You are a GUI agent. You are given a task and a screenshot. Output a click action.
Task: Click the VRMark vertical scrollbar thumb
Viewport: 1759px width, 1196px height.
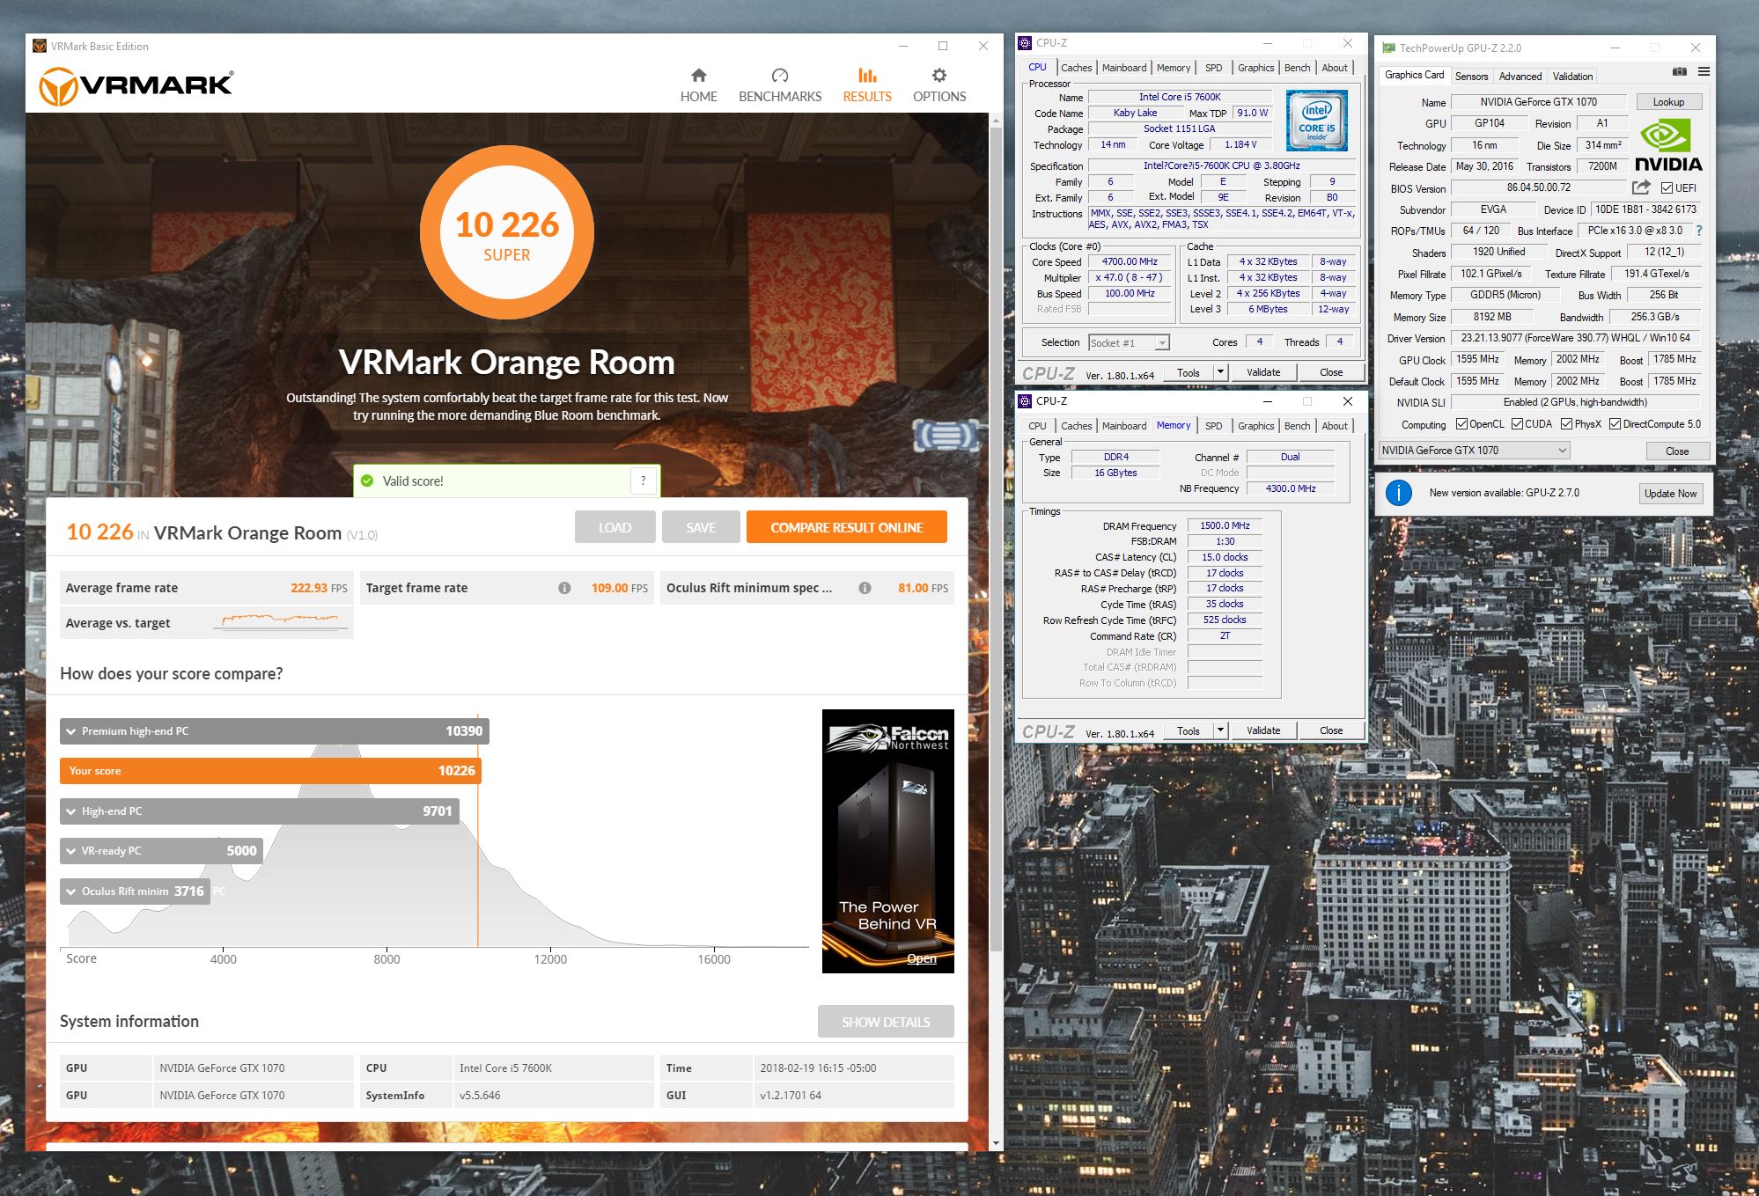click(996, 539)
